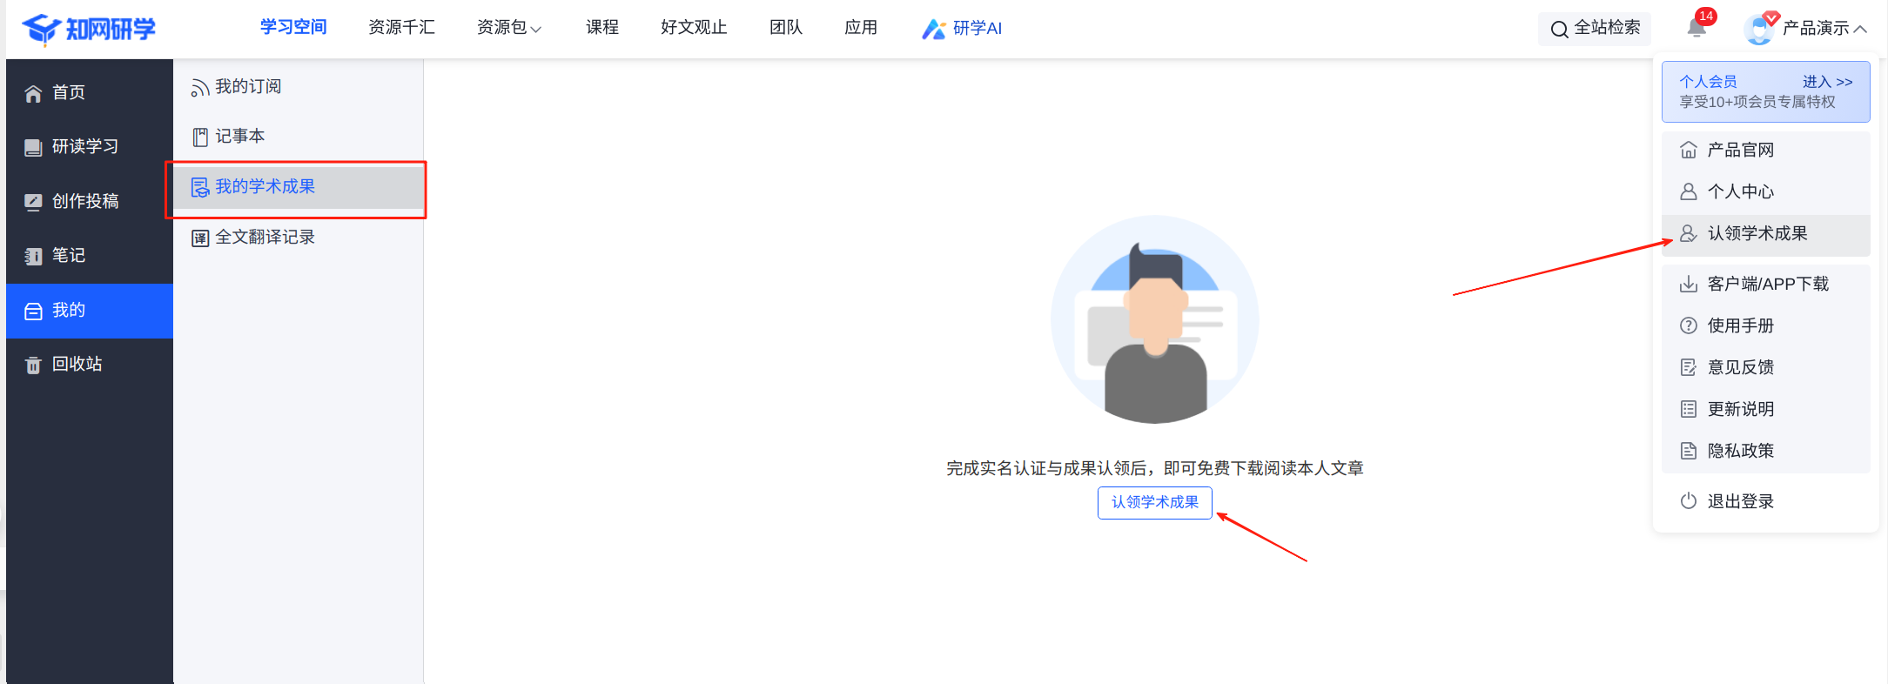Click the 全站检索 search box
Screen dimensions: 1888x684
1595,29
